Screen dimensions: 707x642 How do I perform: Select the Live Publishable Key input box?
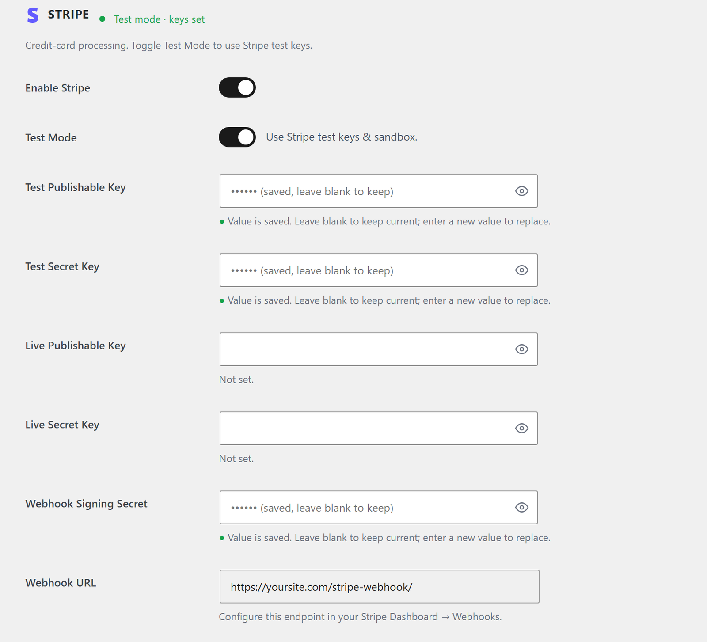[379, 349]
